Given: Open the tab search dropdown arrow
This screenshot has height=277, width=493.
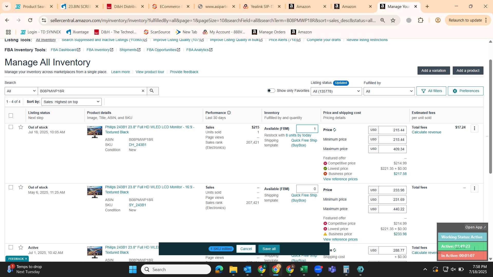Looking at the screenshot, I should click(x=6, y=6).
